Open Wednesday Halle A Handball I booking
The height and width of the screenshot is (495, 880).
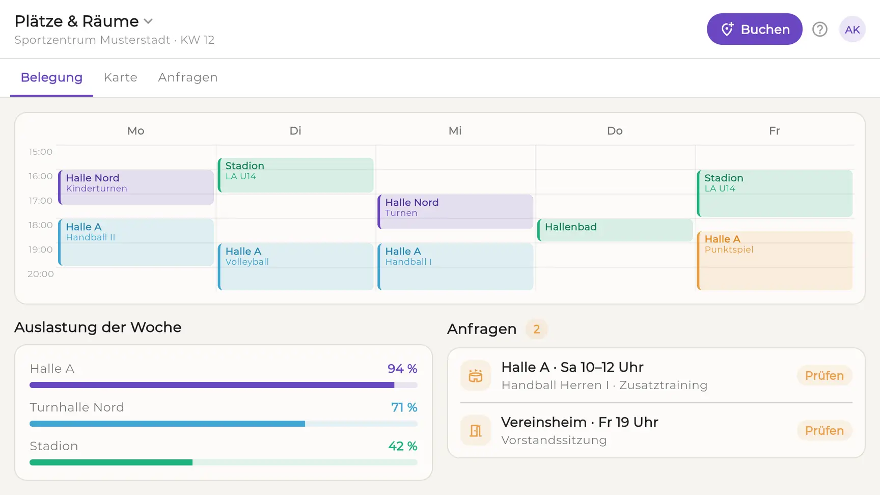pos(455,267)
